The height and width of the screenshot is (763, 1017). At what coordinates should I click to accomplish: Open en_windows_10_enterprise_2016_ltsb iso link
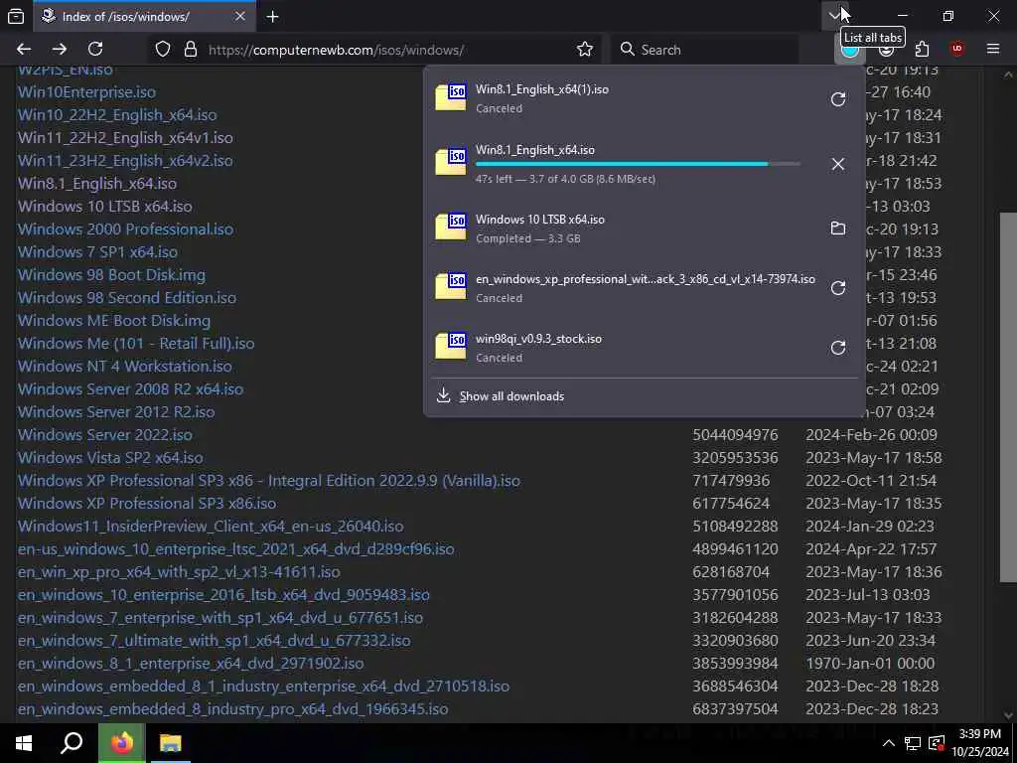tap(223, 595)
